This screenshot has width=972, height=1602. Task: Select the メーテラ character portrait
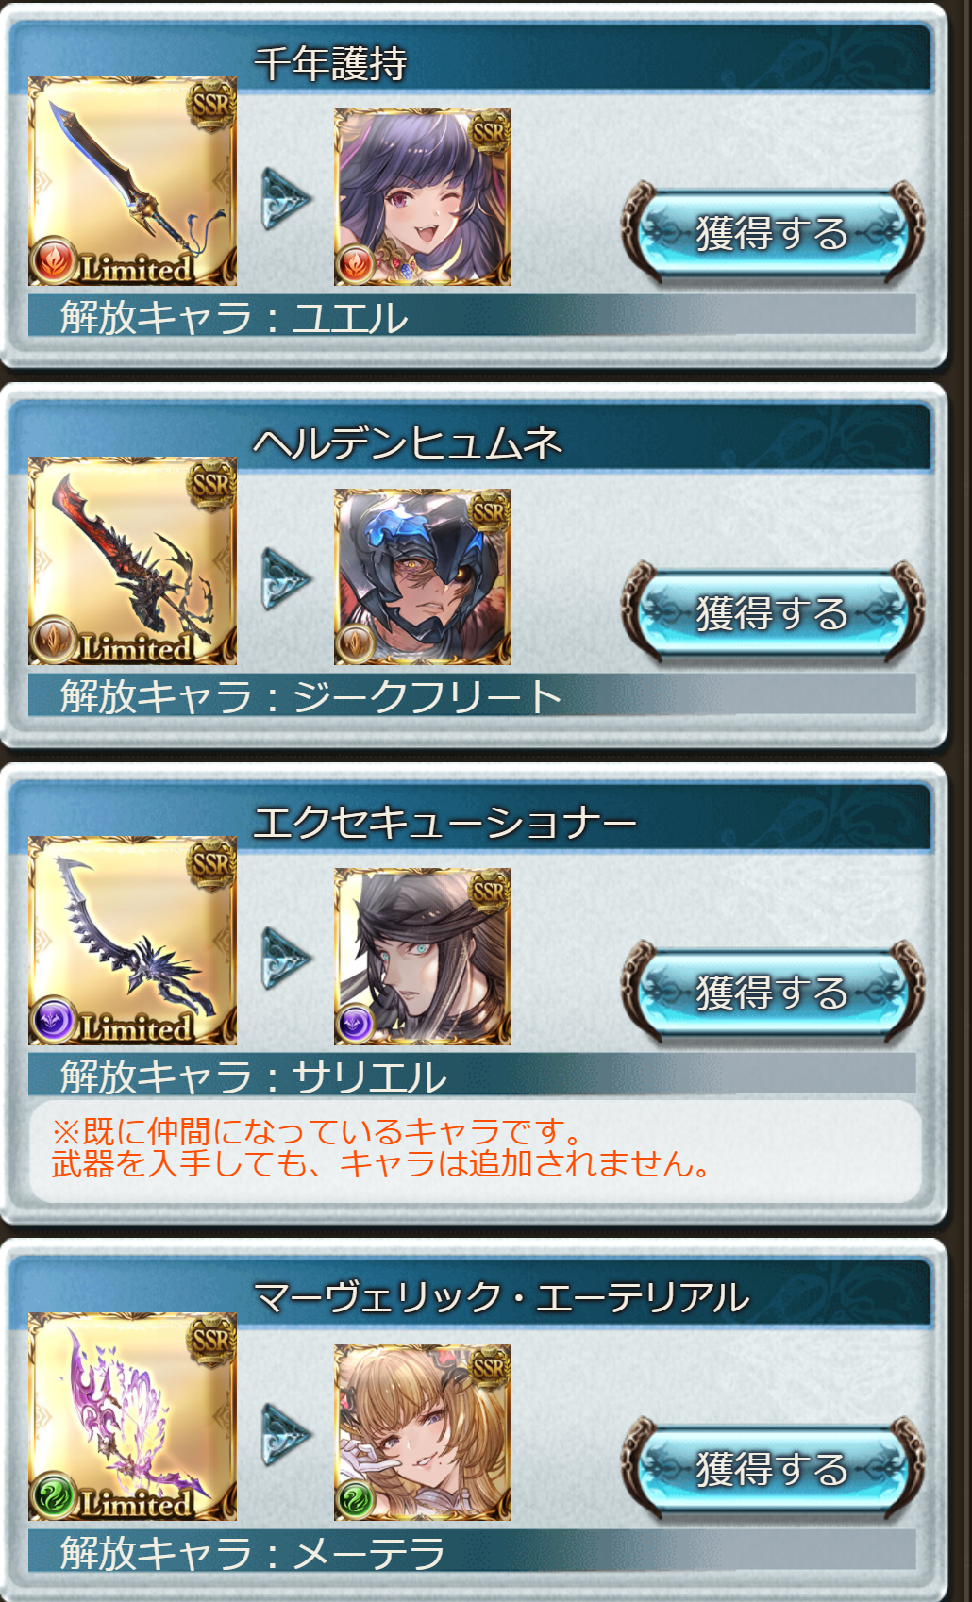click(x=422, y=1432)
